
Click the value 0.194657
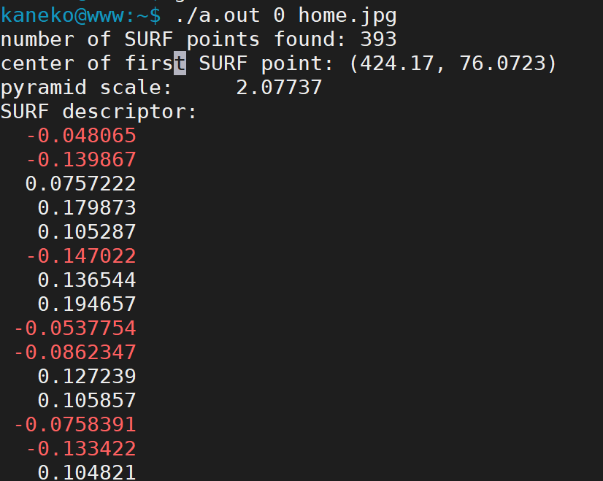87,304
